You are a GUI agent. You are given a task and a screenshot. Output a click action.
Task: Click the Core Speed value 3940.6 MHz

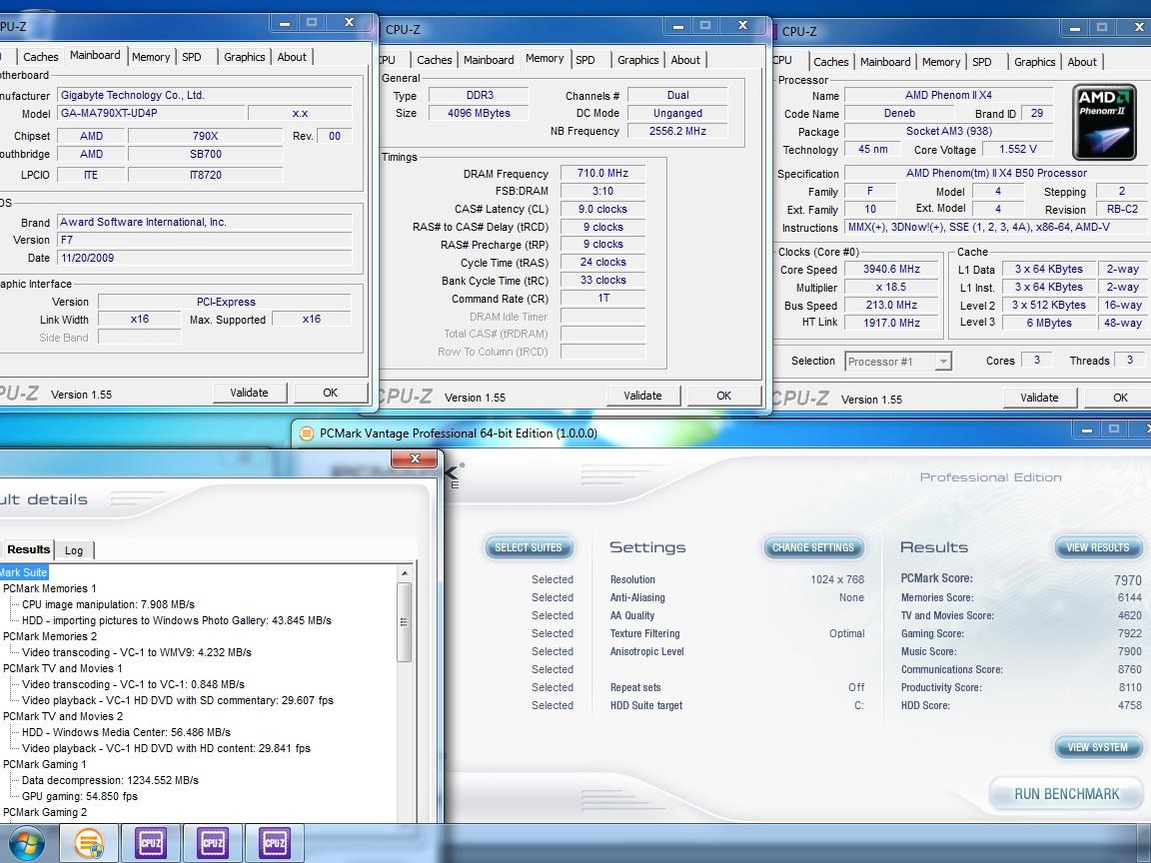coord(891,270)
